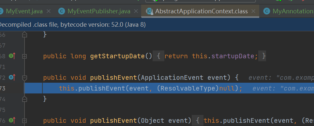Image resolution: width=314 pixels, height=126 pixels.
Task: Switch to the MyEvent.java tab
Action: [24, 11]
